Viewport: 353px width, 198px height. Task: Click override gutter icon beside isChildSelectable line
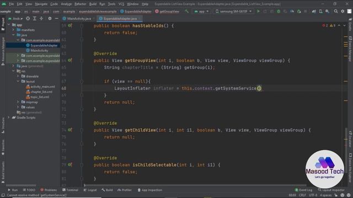tap(70, 164)
